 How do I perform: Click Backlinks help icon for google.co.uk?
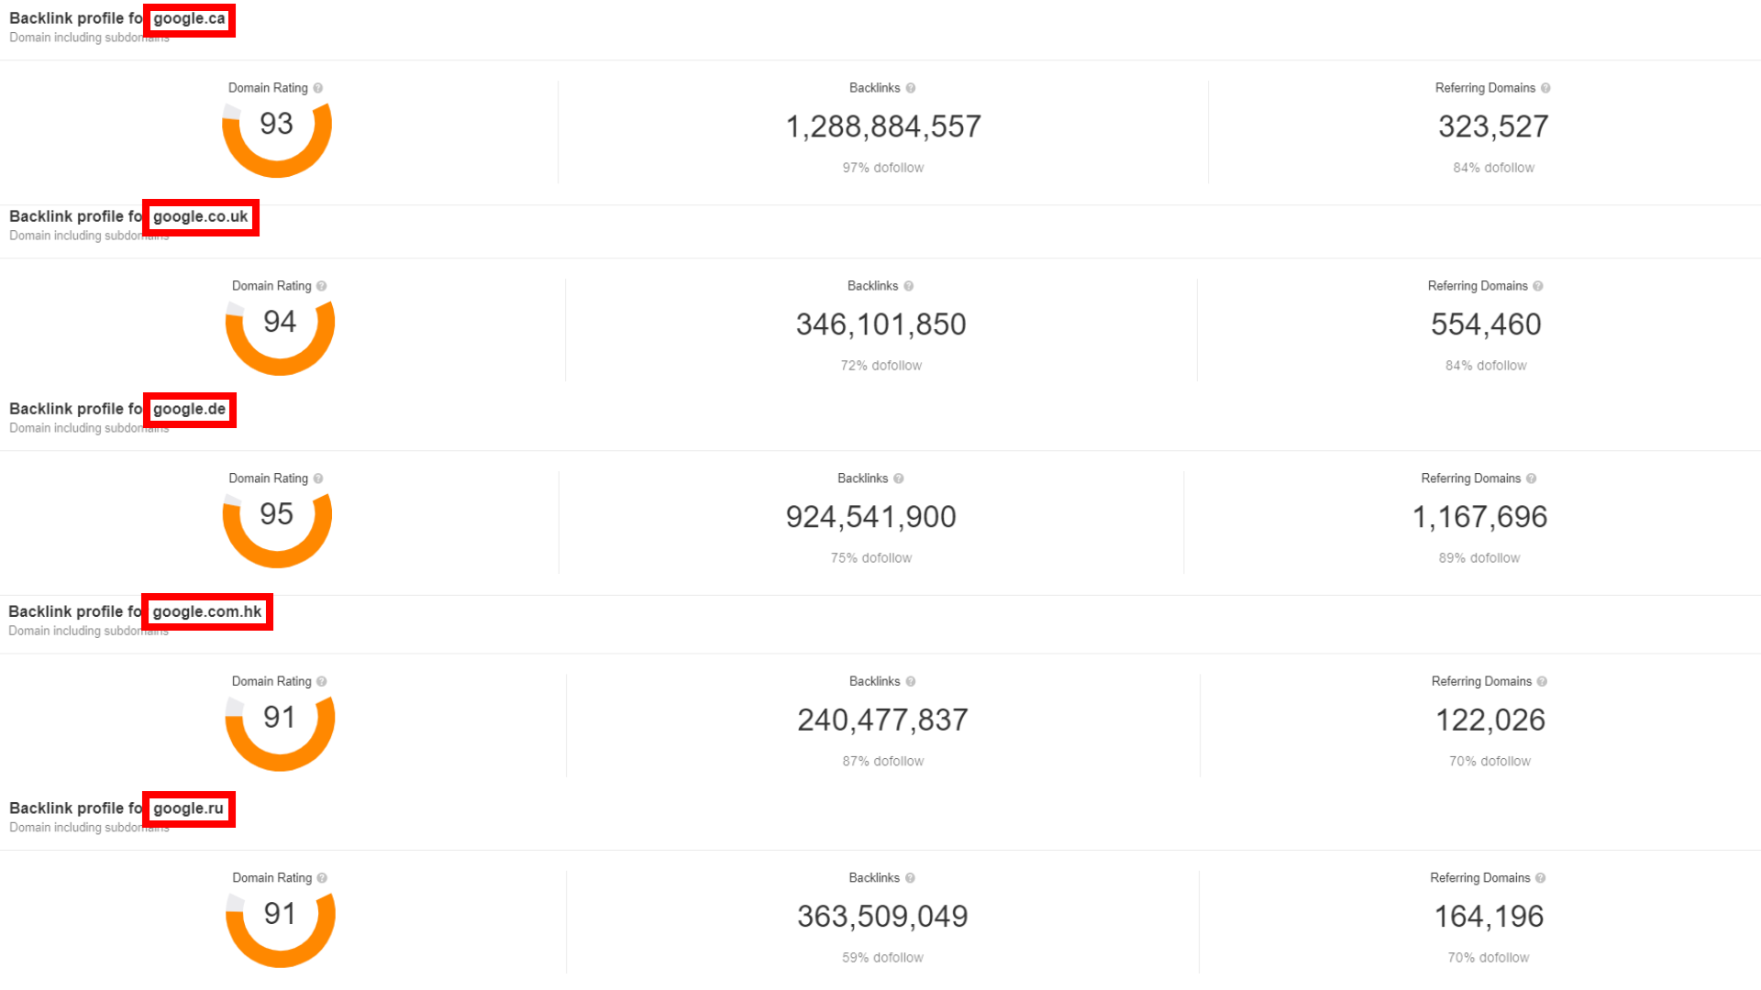click(x=909, y=286)
